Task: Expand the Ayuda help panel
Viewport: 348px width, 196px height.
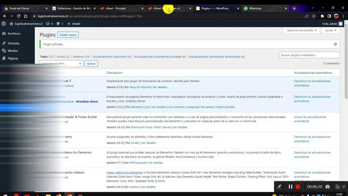Action: [331, 30]
